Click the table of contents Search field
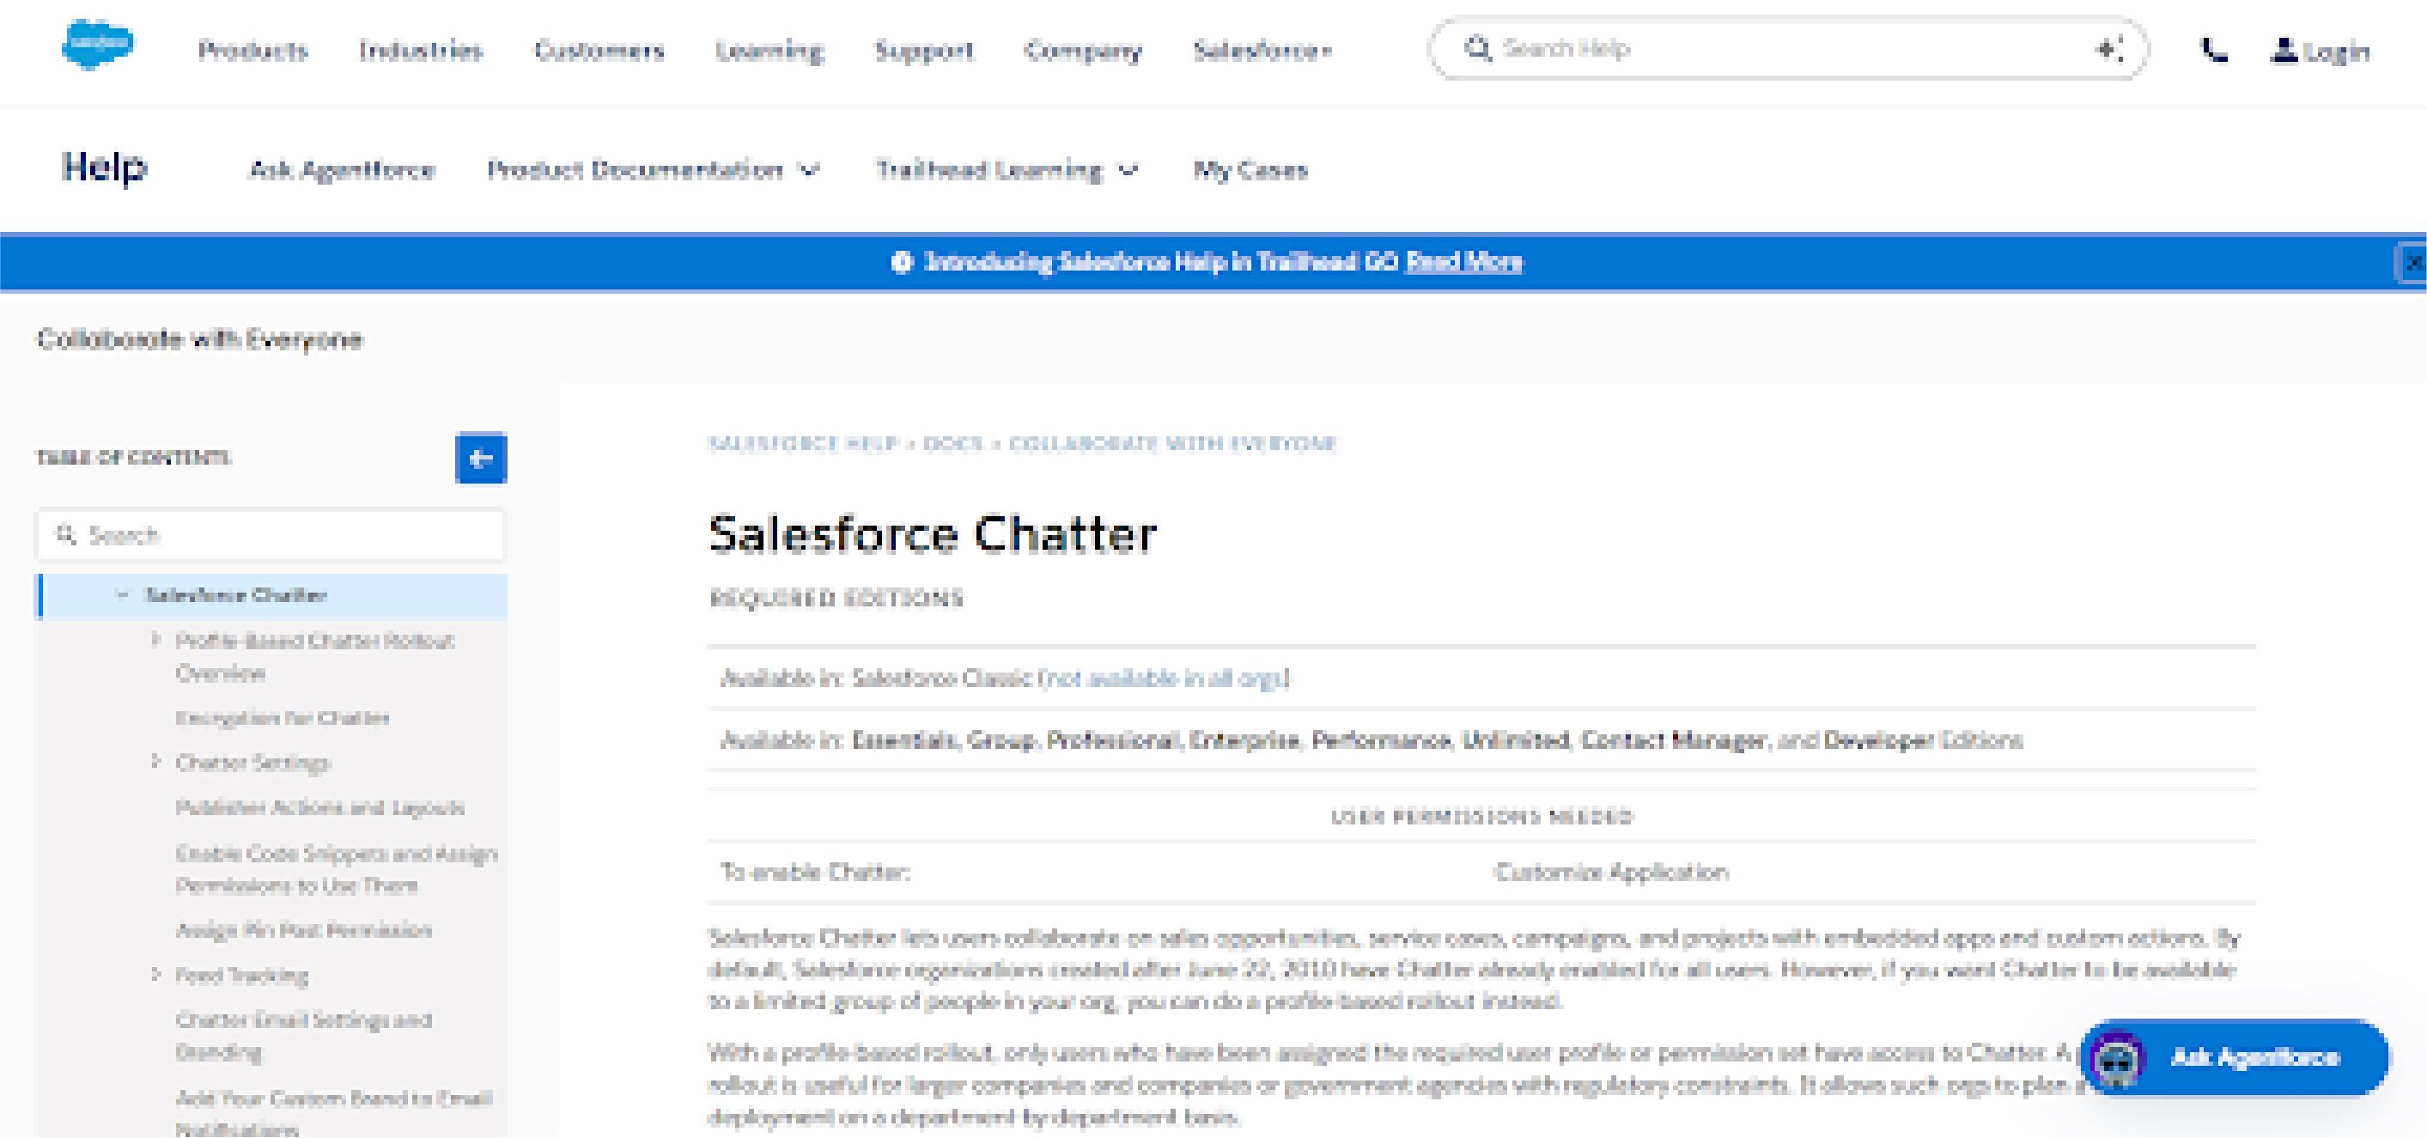 [271, 535]
